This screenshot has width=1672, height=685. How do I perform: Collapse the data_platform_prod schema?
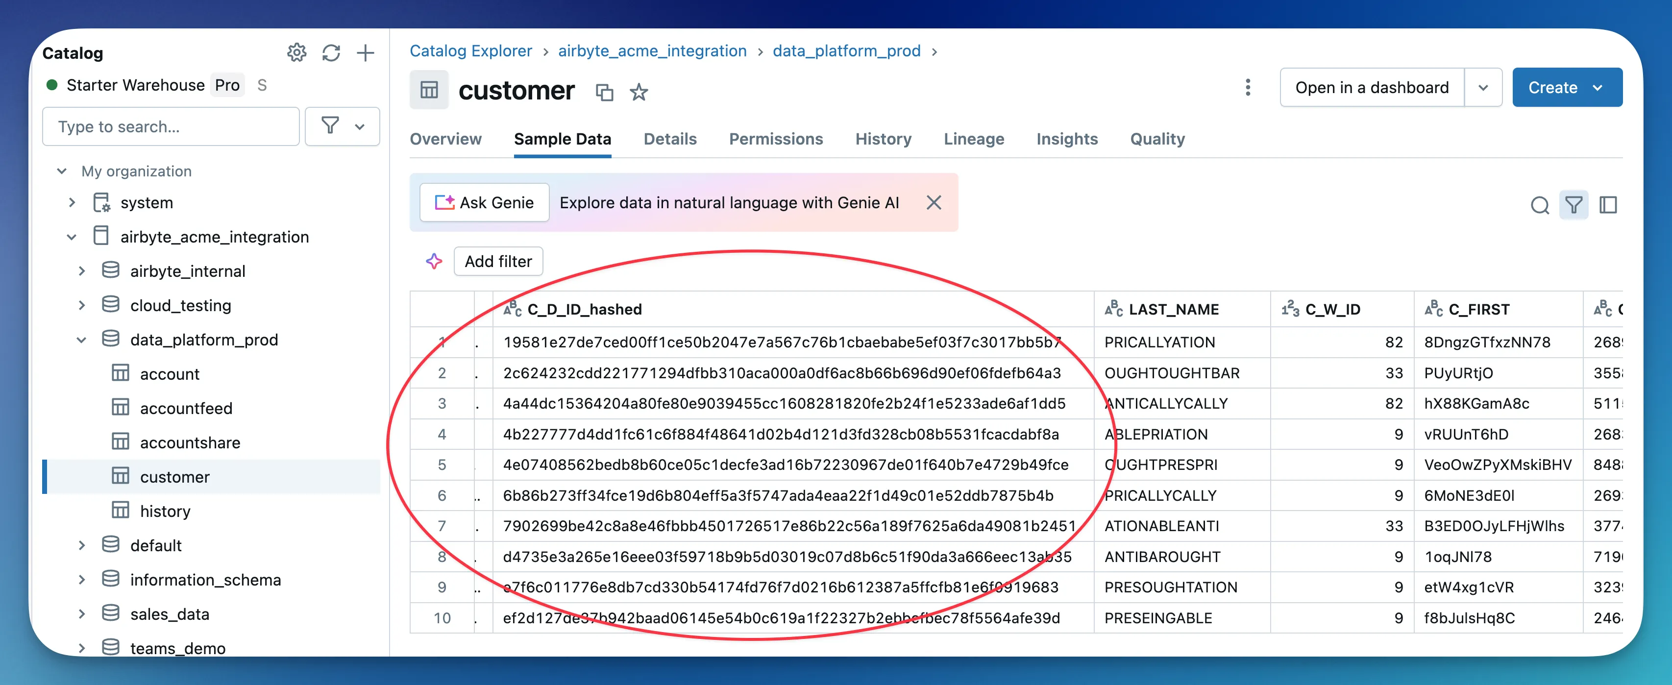pos(82,340)
